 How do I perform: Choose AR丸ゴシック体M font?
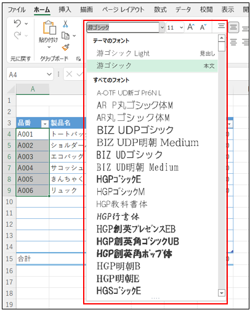pos(152,118)
